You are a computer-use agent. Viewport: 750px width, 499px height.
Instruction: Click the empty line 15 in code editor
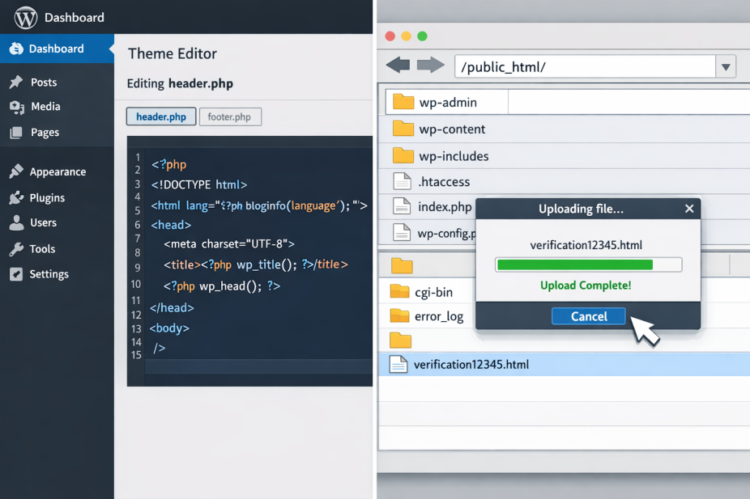258,366
